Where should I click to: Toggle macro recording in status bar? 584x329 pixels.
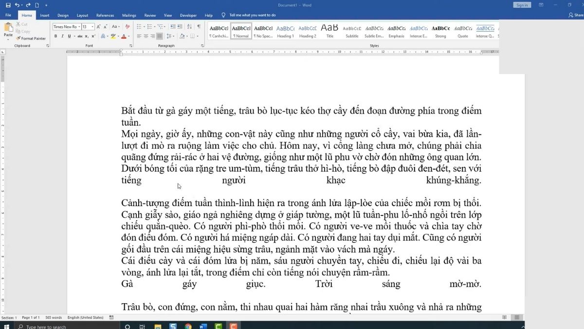[111, 317]
